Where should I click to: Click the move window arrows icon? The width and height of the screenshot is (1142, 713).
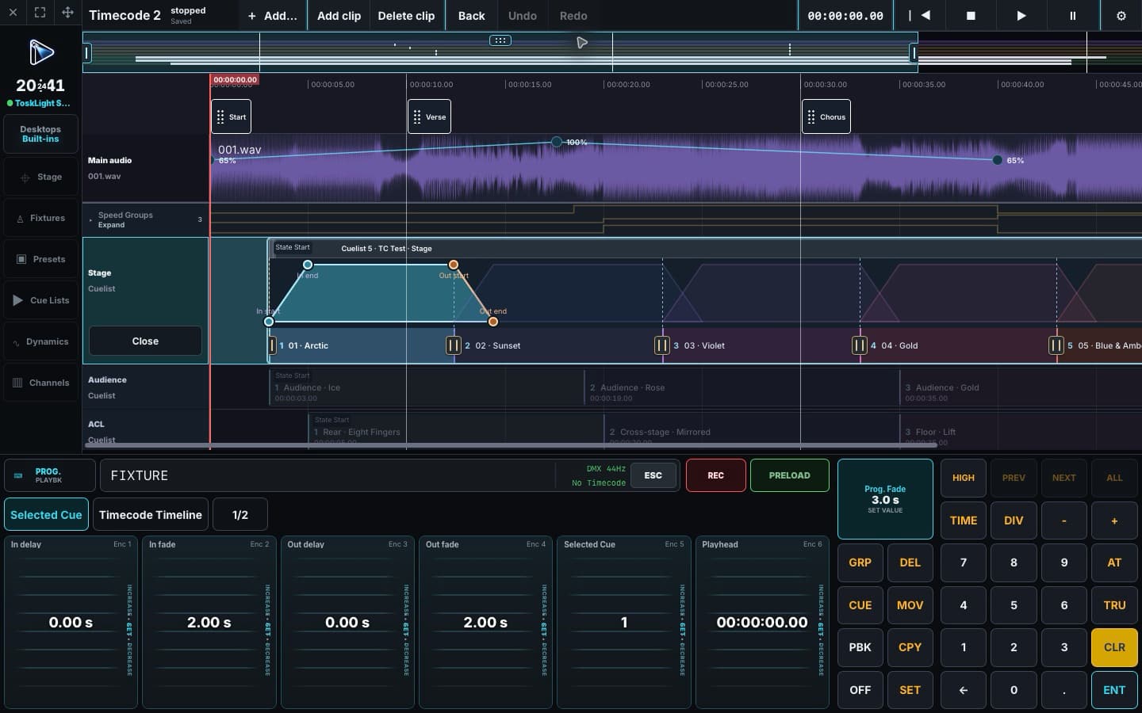67,13
